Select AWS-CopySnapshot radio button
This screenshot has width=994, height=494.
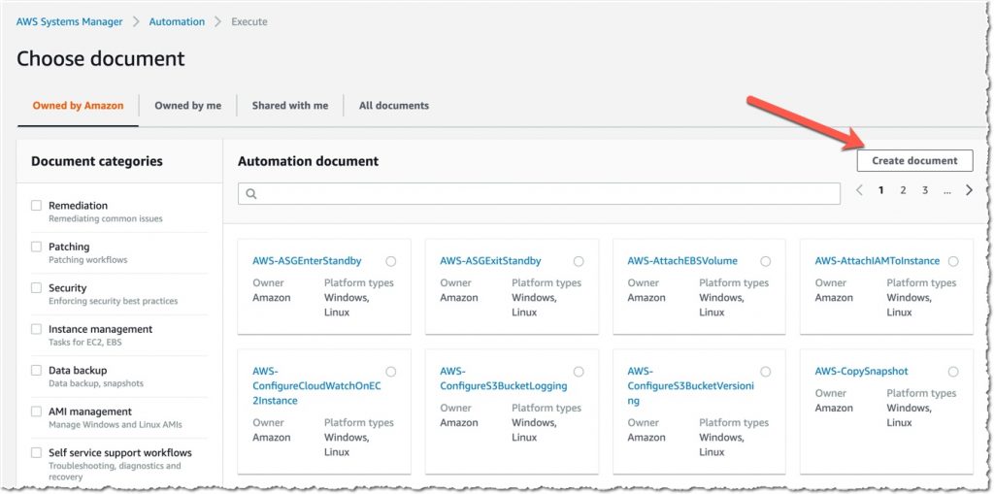click(953, 372)
